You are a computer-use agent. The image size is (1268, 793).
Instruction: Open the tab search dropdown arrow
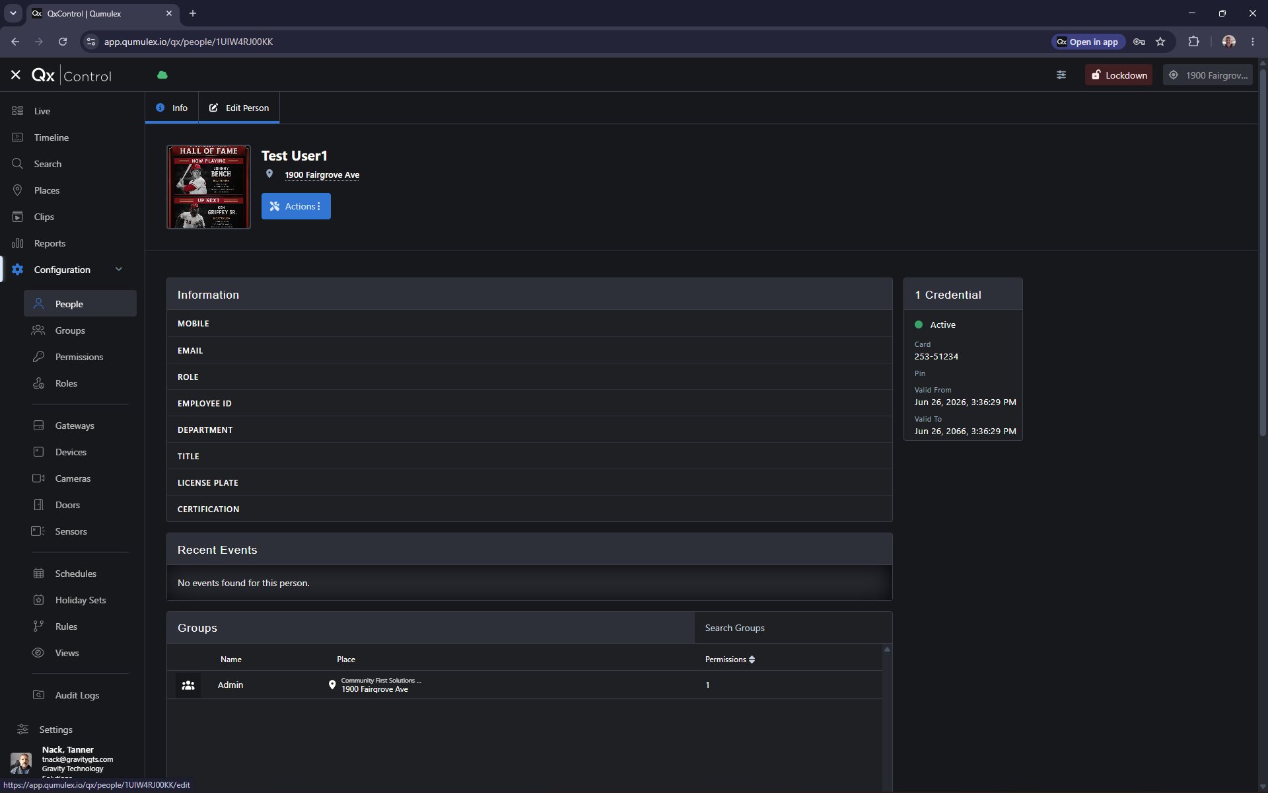click(x=13, y=13)
